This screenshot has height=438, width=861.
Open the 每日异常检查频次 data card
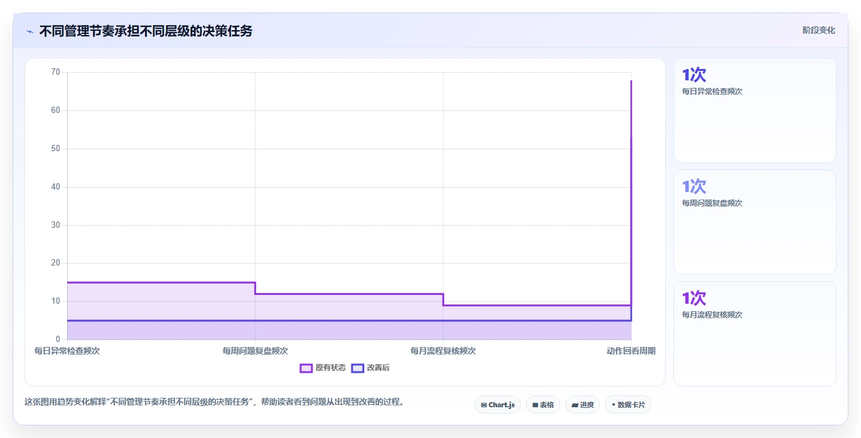[755, 110]
